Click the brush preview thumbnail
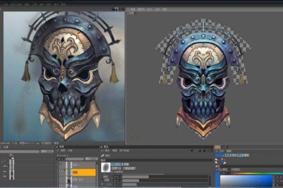 (x=105, y=166)
